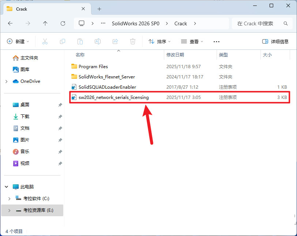297x236 pixels.
Task: Open the new tab plus button
Action: [99, 9]
